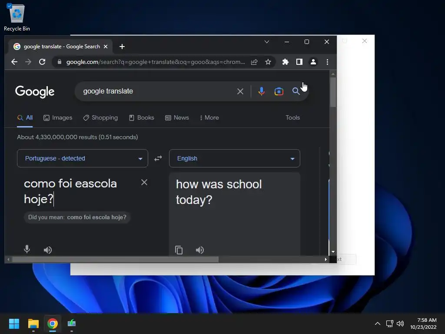
Task: Expand the More search filters menu
Action: 209,117
